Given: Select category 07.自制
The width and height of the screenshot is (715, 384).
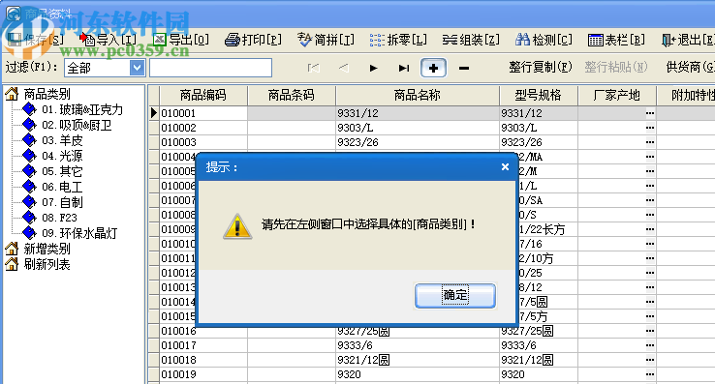Looking at the screenshot, I should (62, 202).
